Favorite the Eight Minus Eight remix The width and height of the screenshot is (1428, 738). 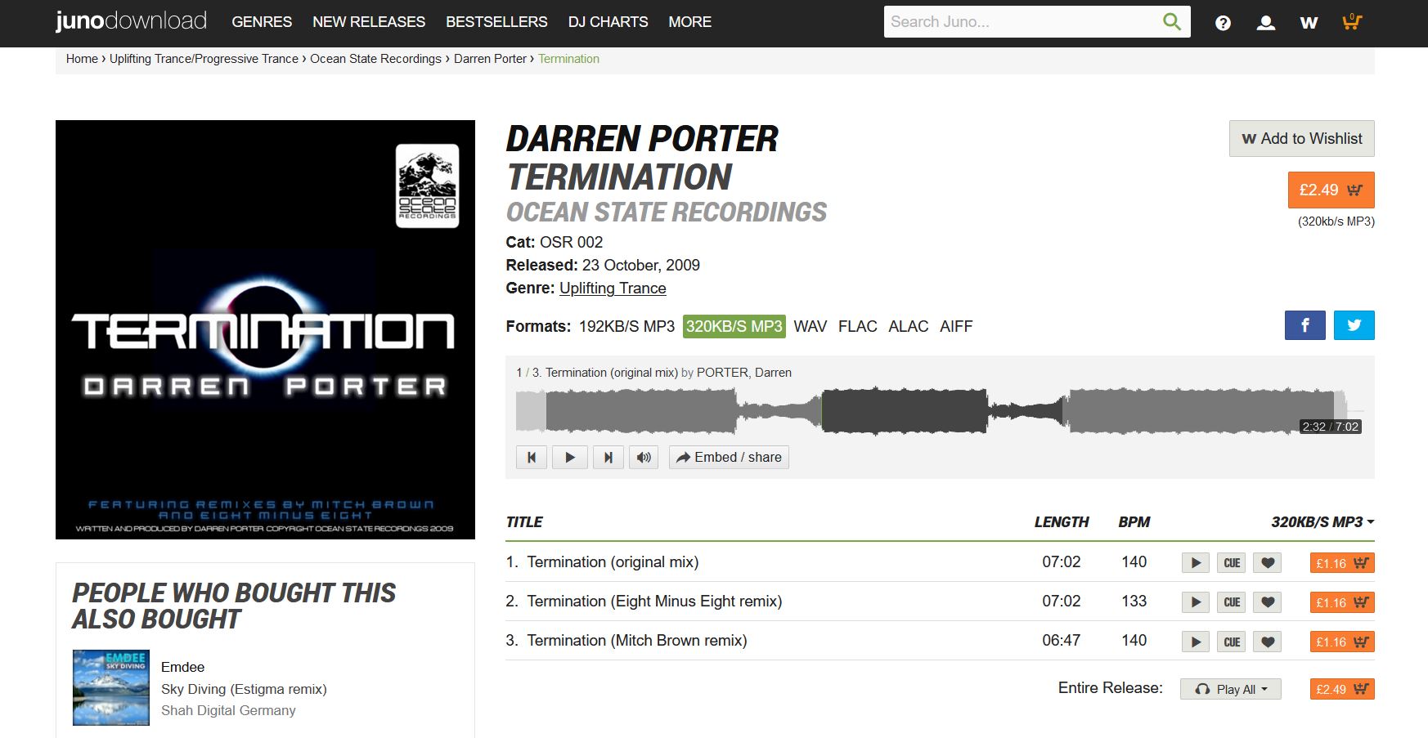coord(1268,602)
